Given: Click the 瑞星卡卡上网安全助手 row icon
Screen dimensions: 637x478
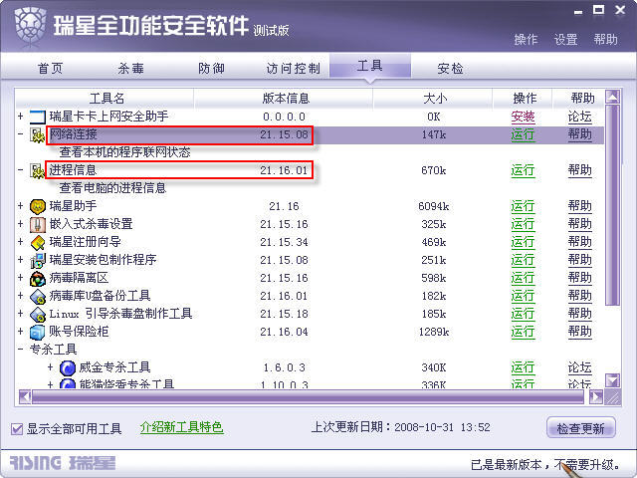Looking at the screenshot, I should click(x=38, y=118).
